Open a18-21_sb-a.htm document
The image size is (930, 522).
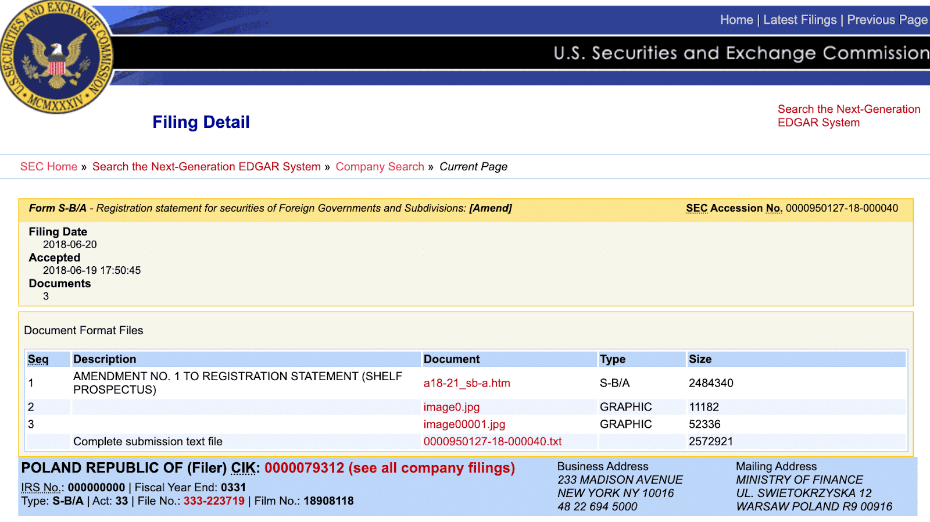pyautogui.click(x=467, y=383)
